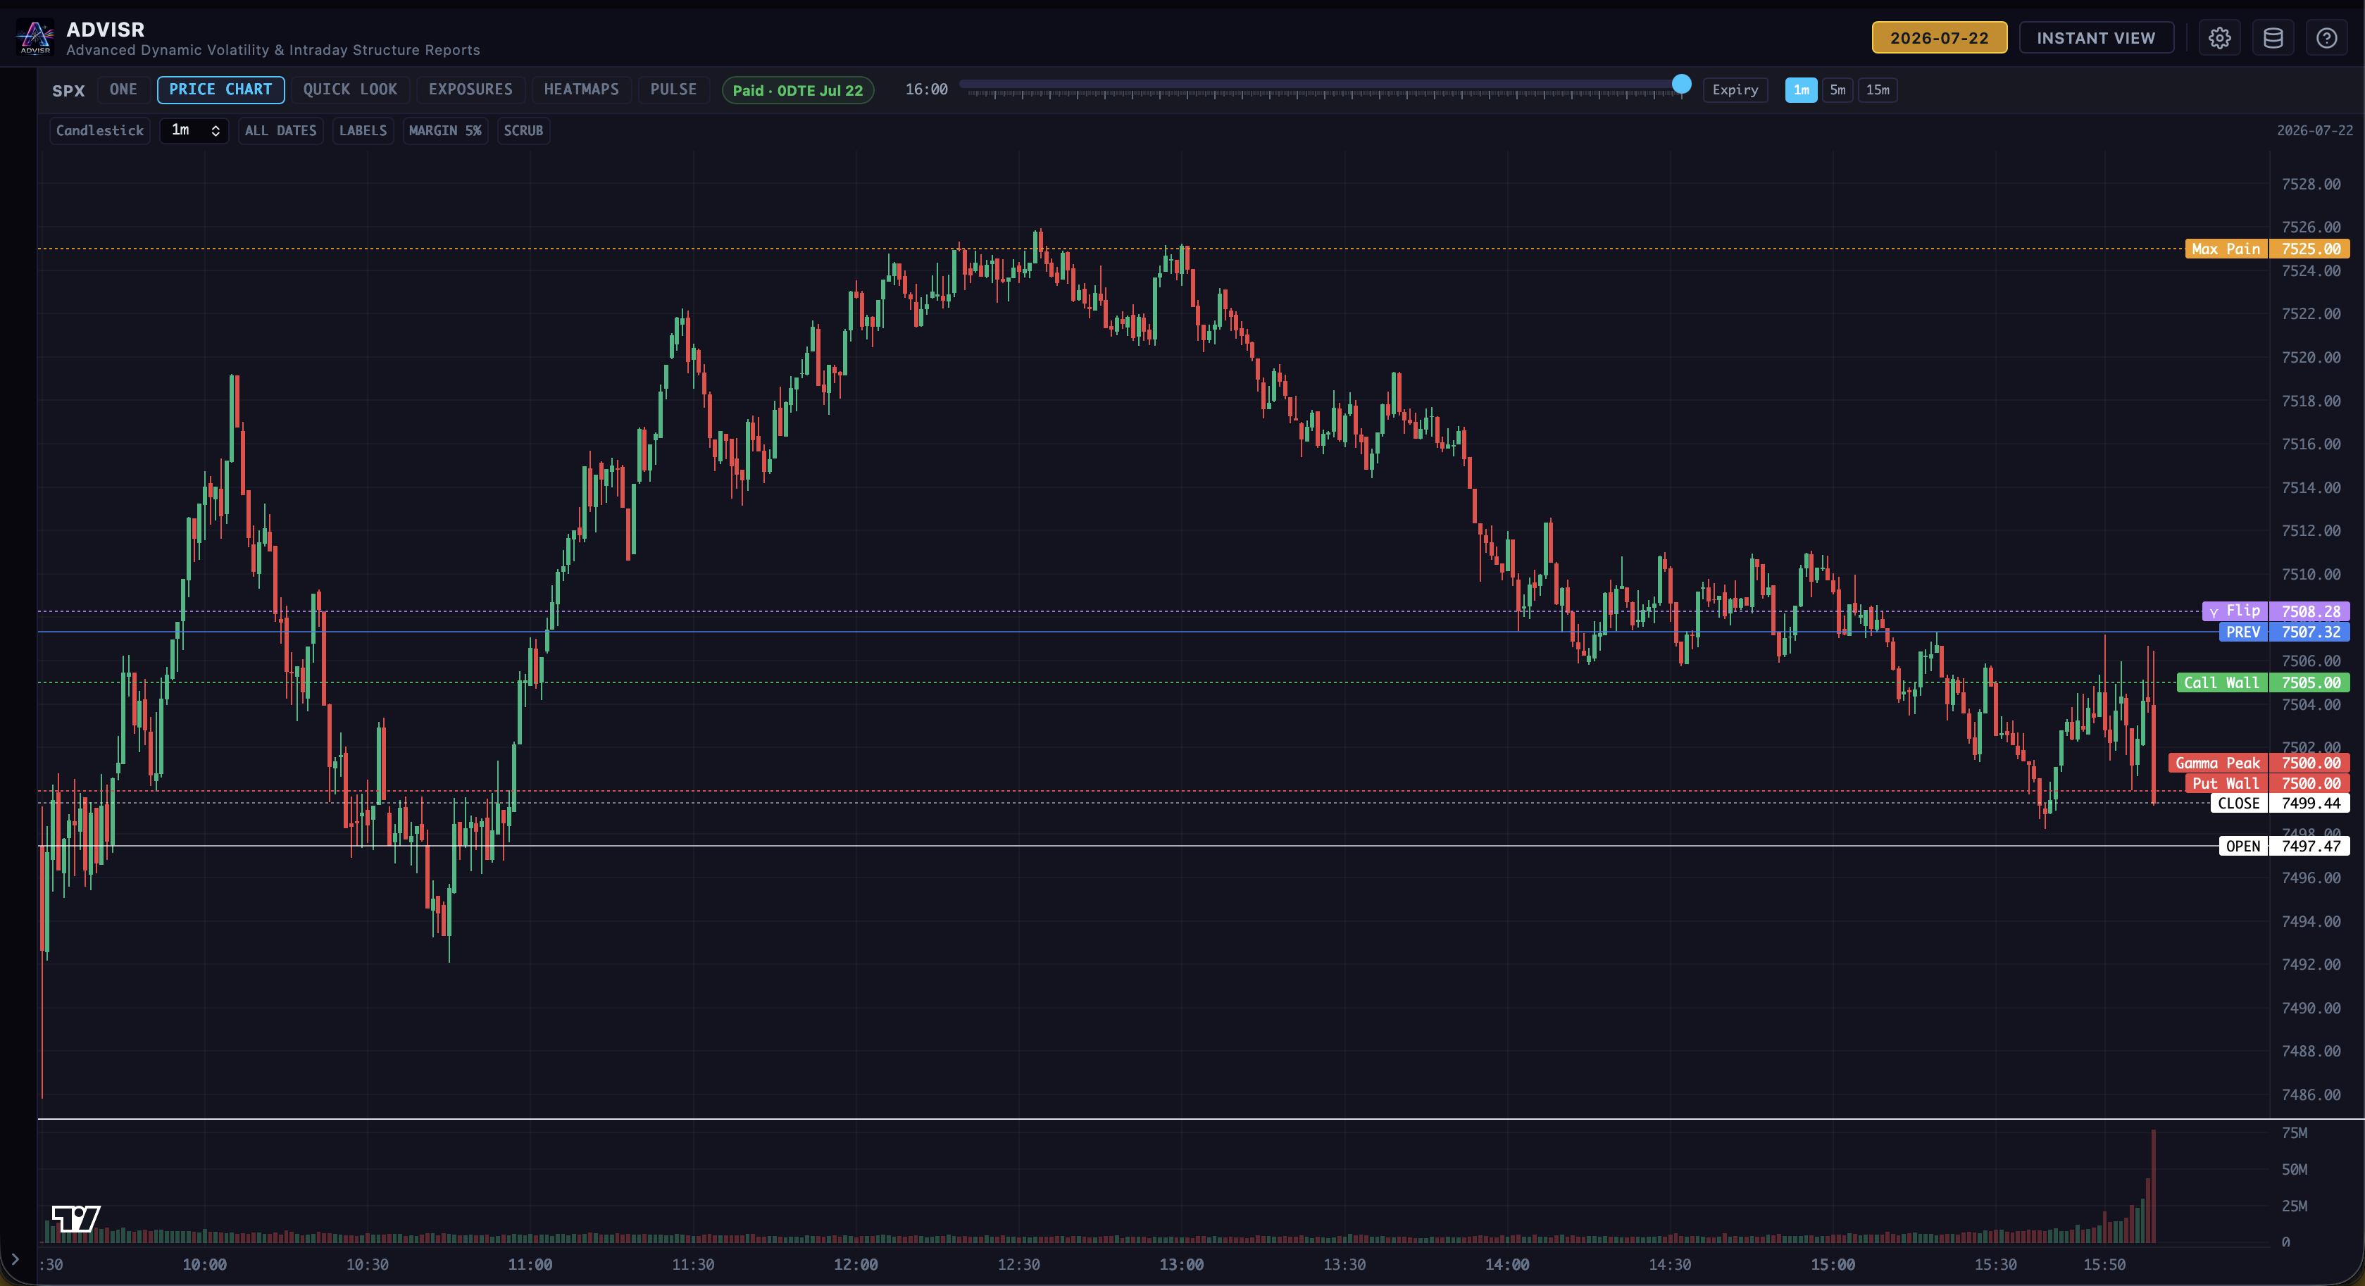Click the TradingView logo on chart
The width and height of the screenshot is (2365, 1286).
(75, 1219)
